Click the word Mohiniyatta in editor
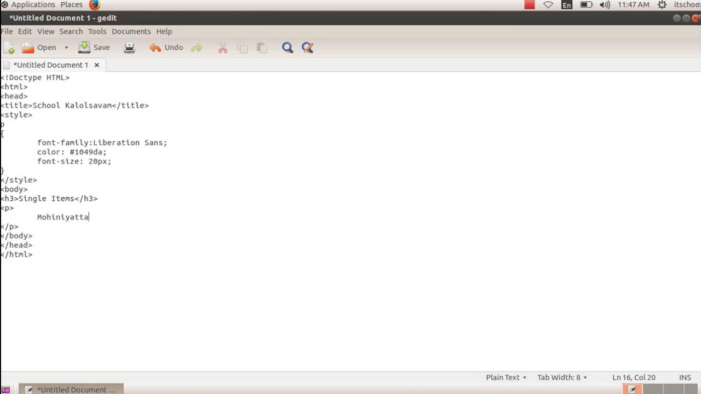This screenshot has height=394, width=701. pos(62,217)
